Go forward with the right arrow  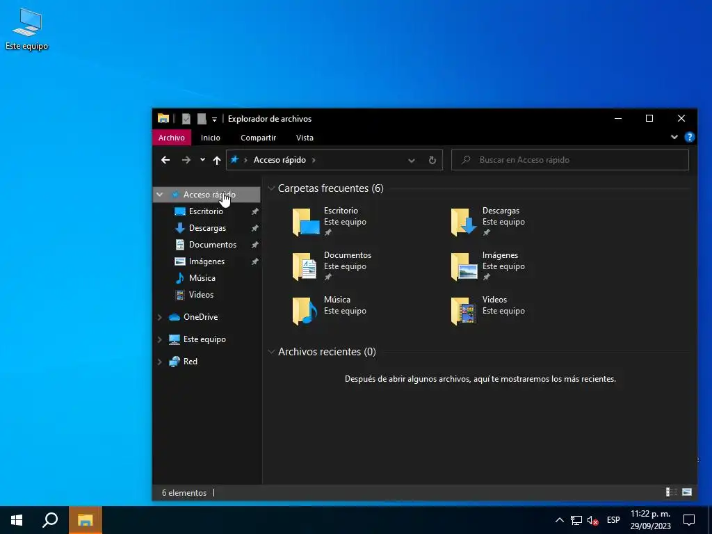pyautogui.click(x=186, y=160)
